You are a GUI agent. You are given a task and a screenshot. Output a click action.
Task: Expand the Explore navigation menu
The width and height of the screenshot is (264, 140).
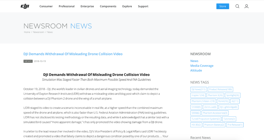point(127,6)
